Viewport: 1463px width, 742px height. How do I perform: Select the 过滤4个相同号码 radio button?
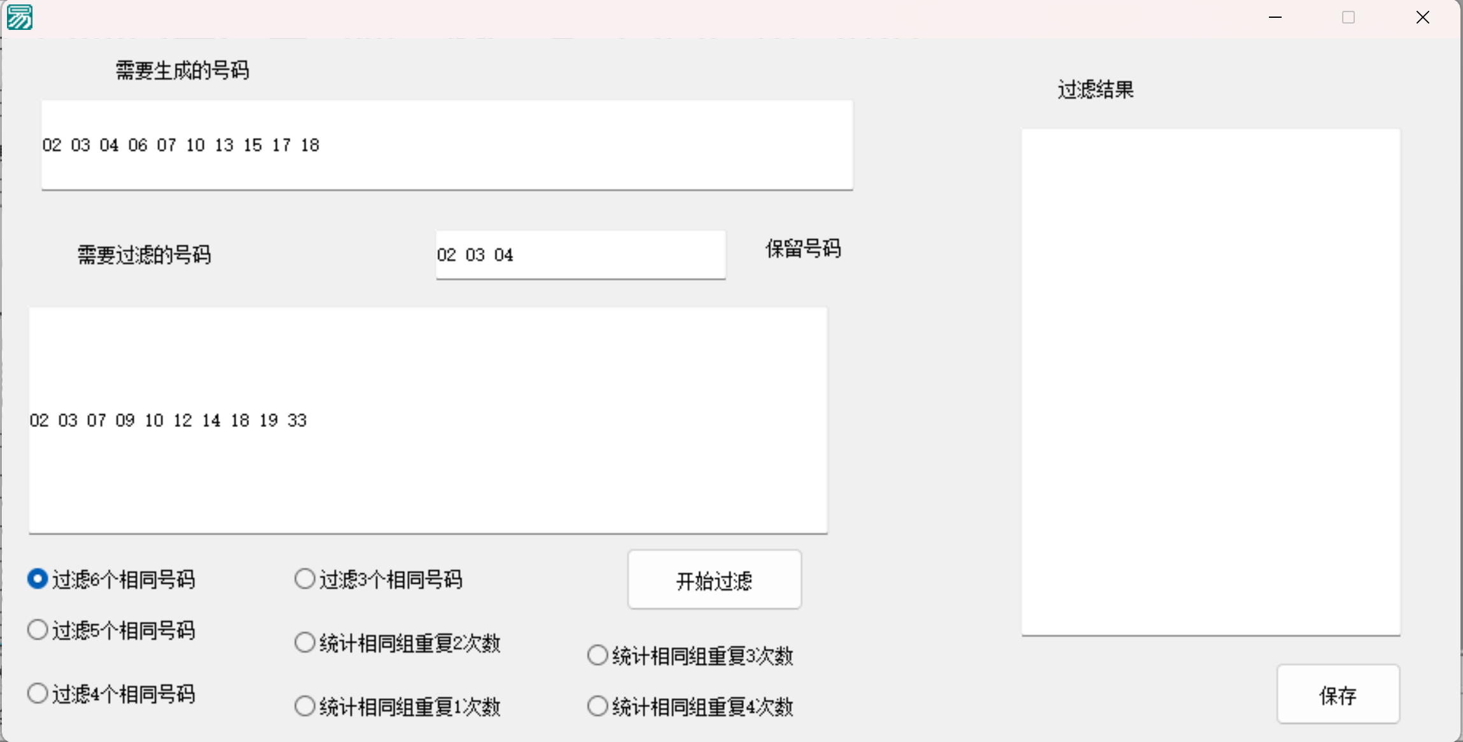pos(38,693)
